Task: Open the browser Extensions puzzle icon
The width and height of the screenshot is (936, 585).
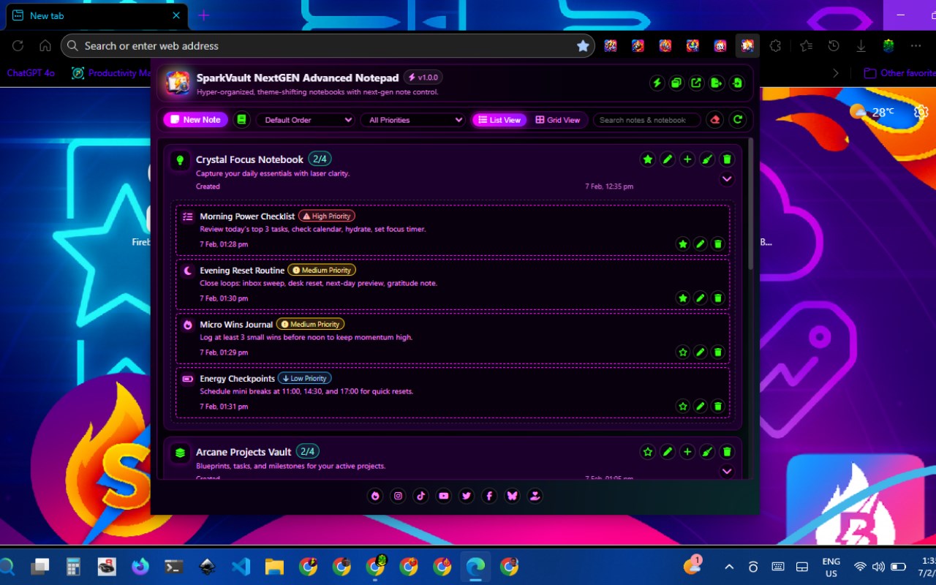Action: (775, 46)
